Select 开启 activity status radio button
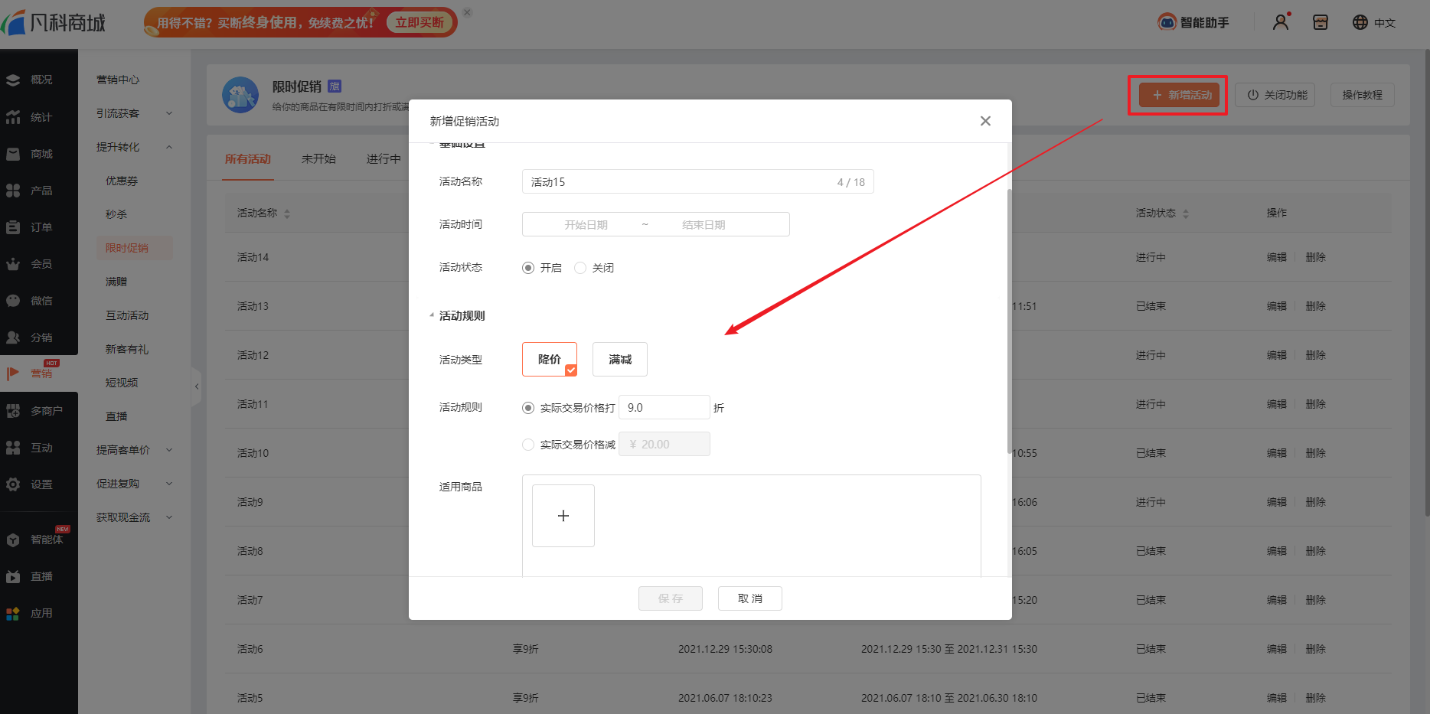The width and height of the screenshot is (1430, 714). click(528, 268)
